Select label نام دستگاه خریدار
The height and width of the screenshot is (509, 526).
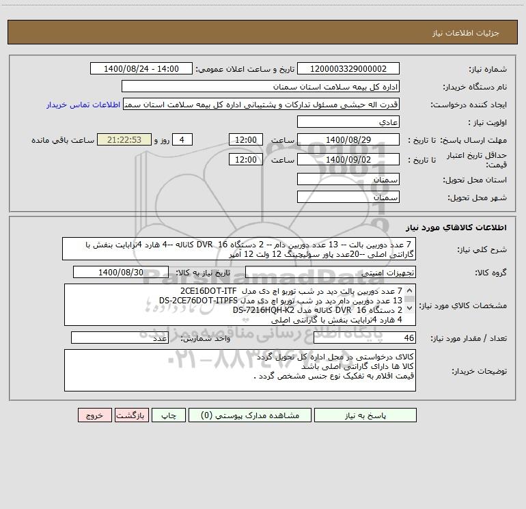point(475,87)
